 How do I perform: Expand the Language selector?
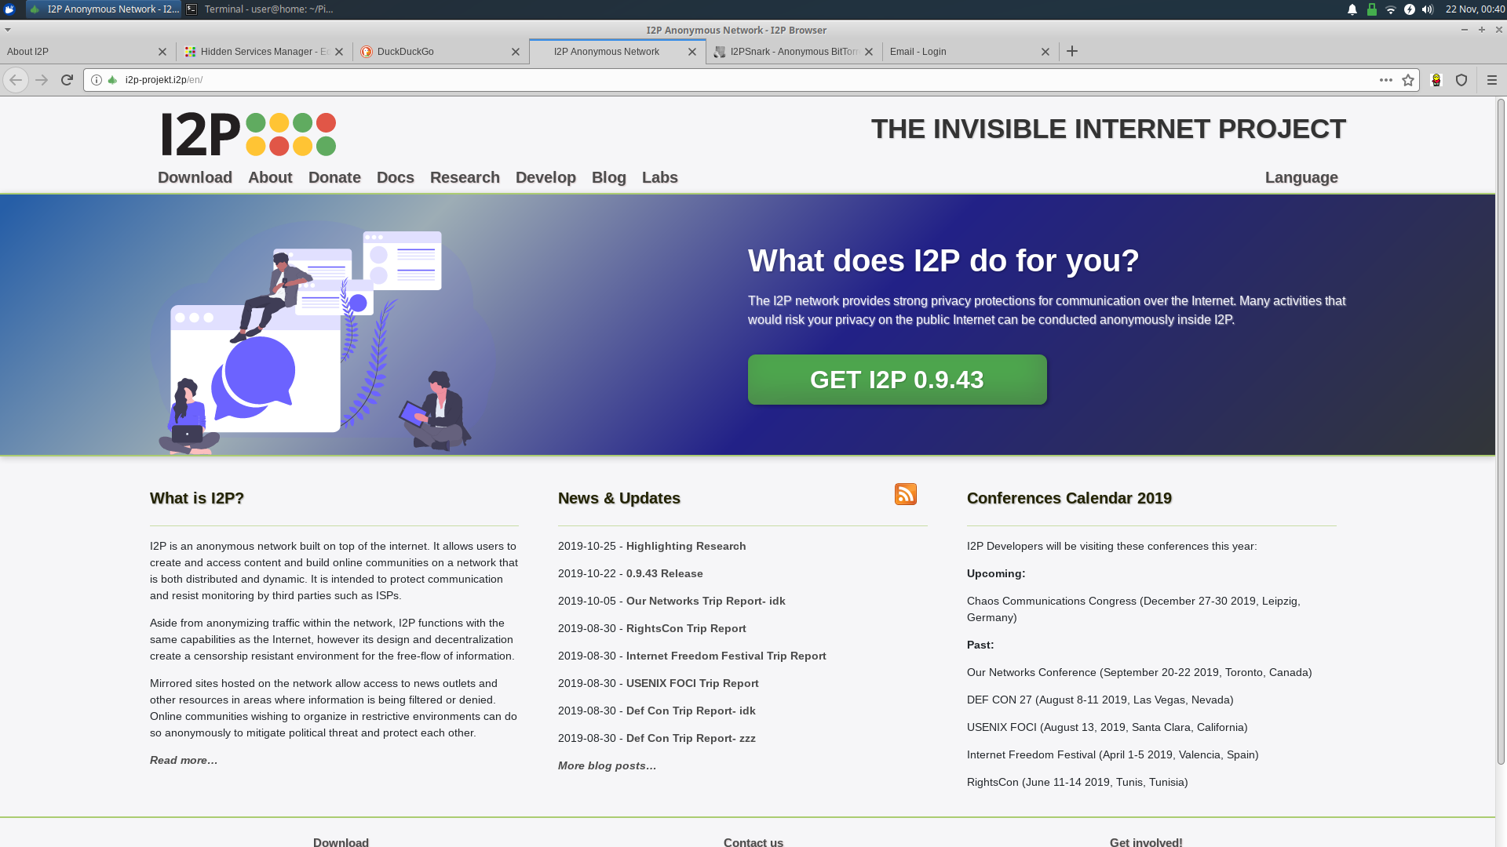(1301, 177)
